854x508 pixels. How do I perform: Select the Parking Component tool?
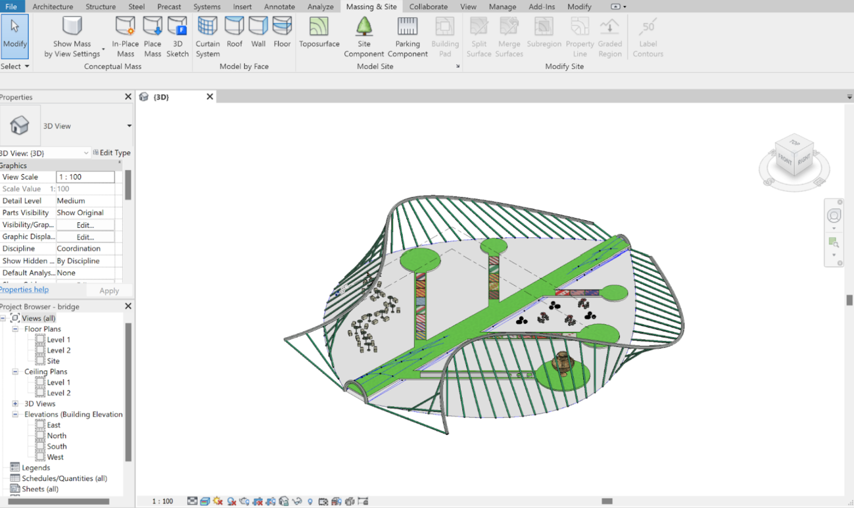pyautogui.click(x=408, y=37)
